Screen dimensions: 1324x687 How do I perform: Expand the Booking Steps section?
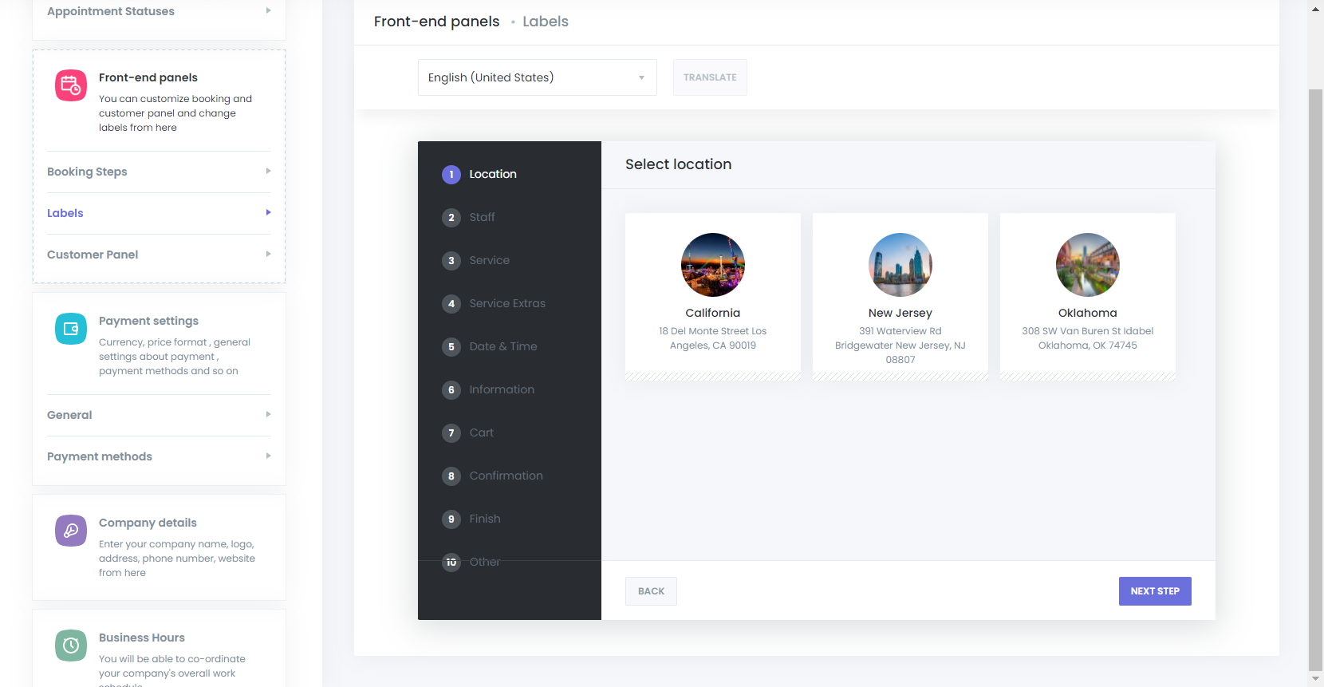[x=159, y=172]
